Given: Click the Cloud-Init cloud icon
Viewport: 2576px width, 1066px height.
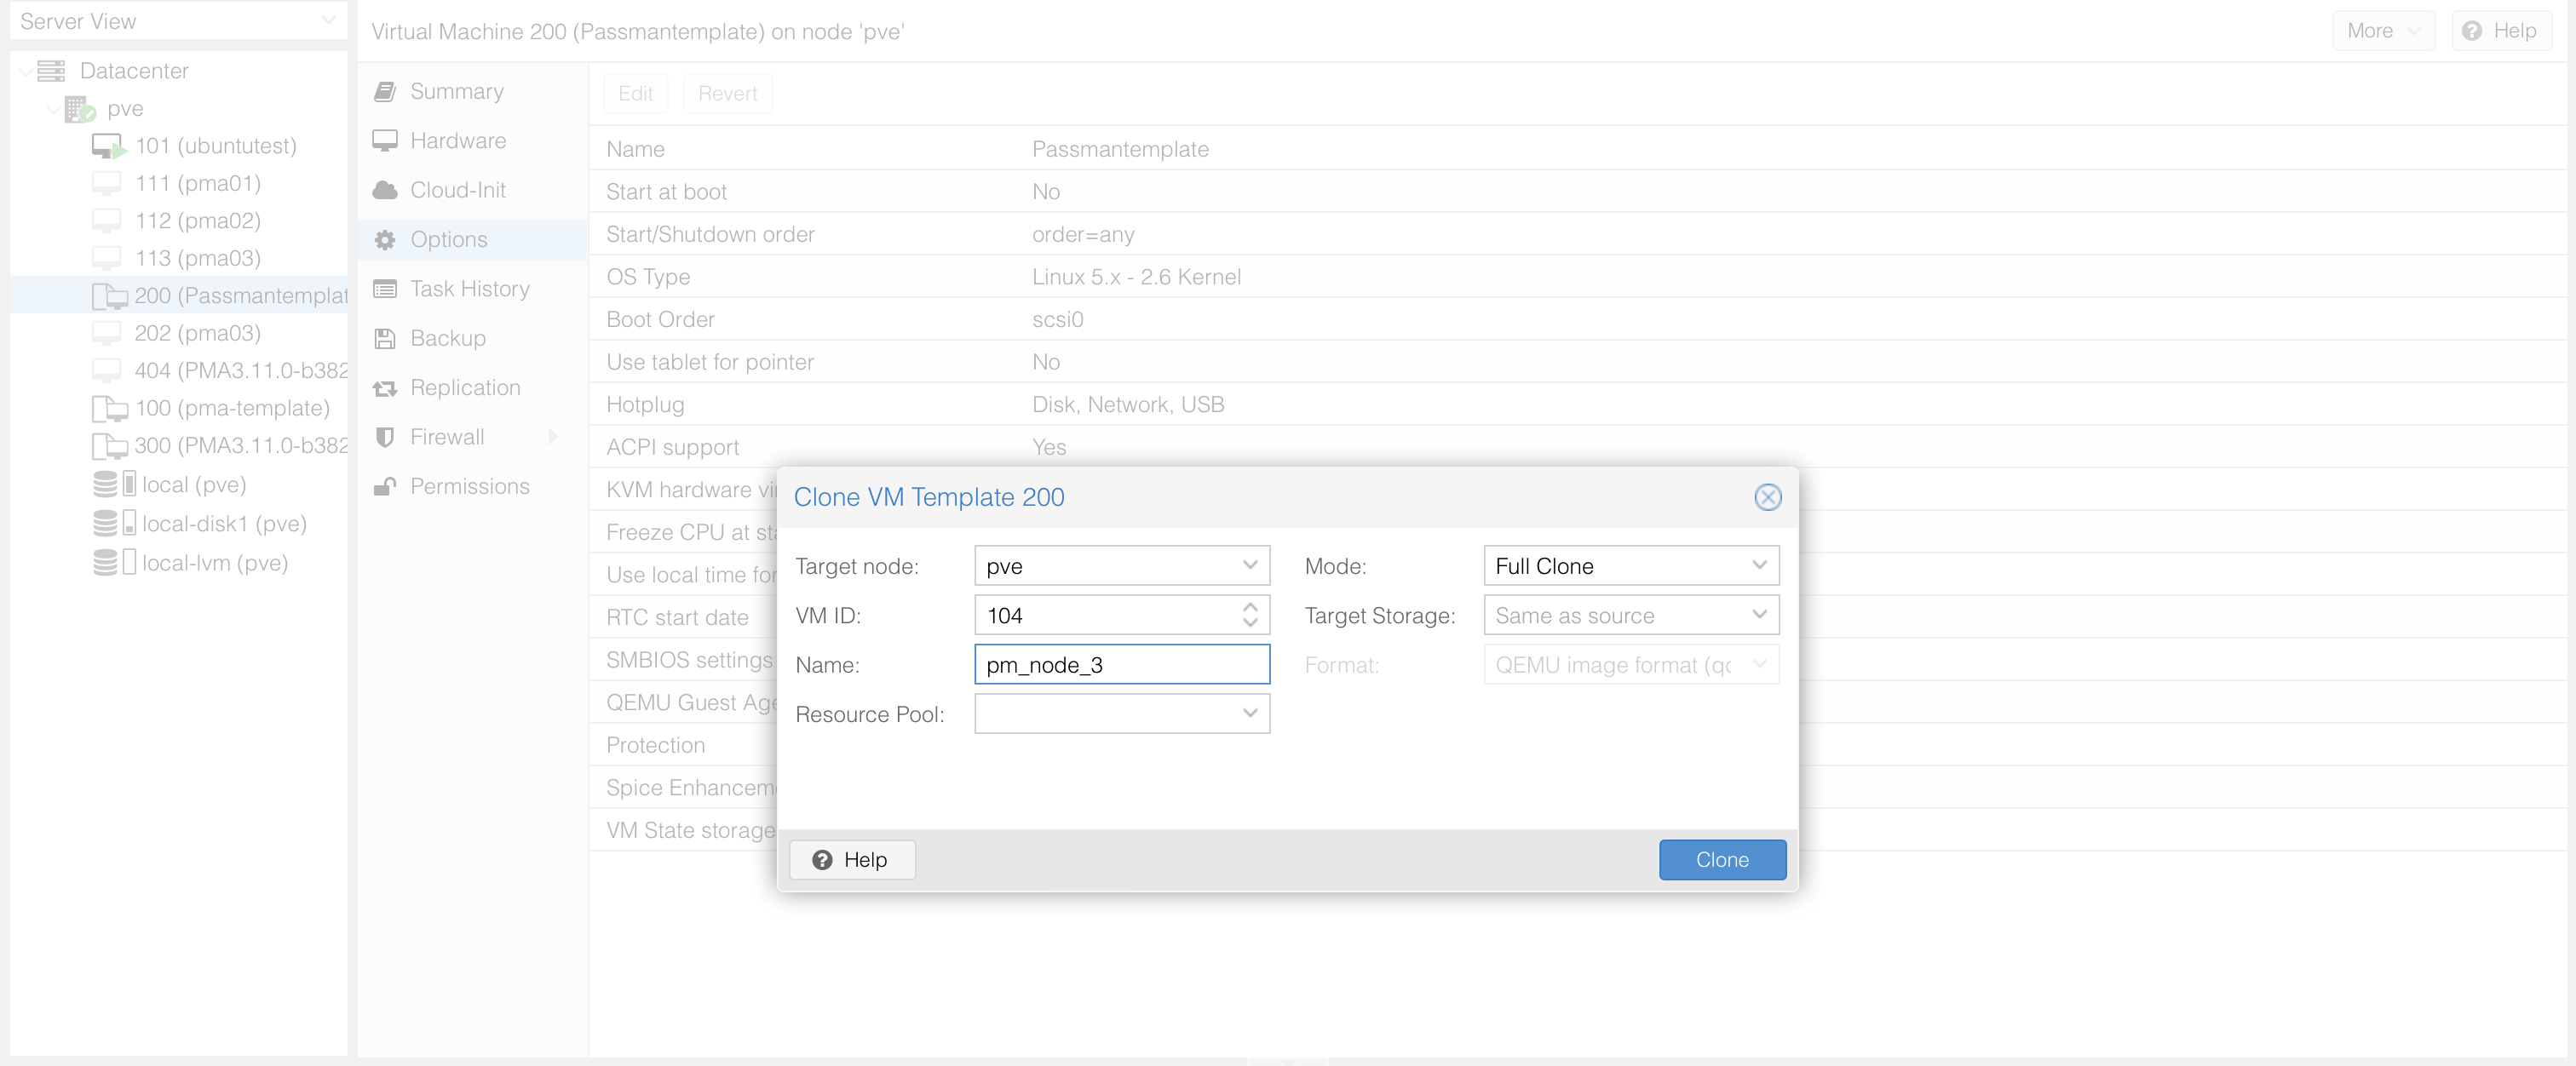Looking at the screenshot, I should pyautogui.click(x=385, y=190).
